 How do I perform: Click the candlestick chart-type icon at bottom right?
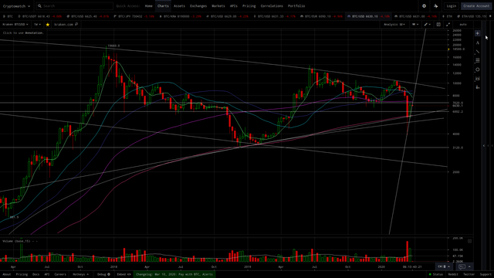tap(442, 266)
